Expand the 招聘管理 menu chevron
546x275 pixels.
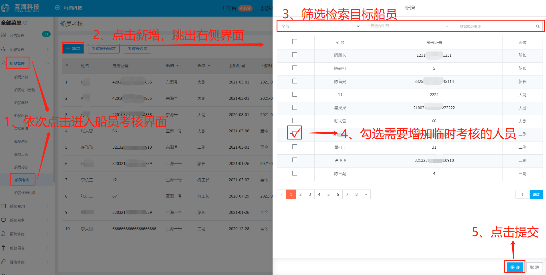(47, 234)
